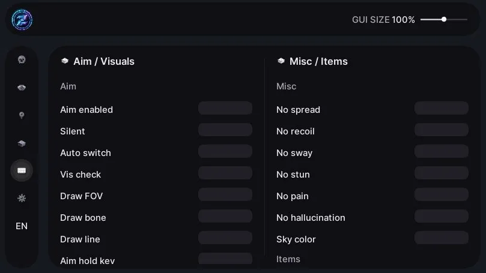Click the field for Vis check

(x=225, y=173)
